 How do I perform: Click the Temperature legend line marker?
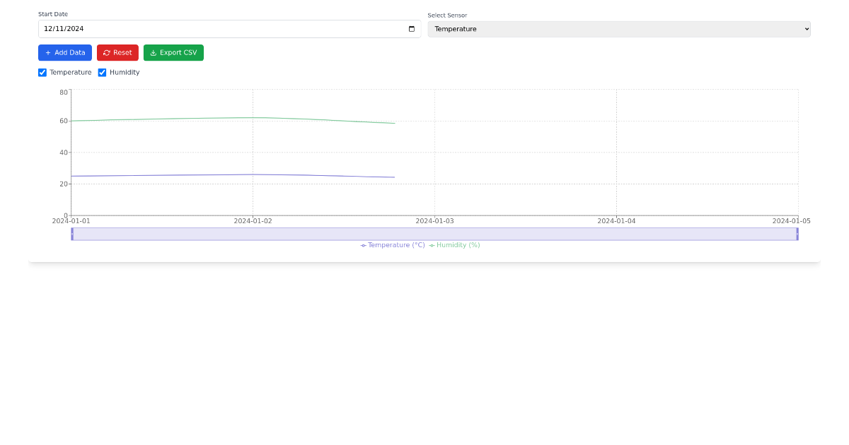tap(363, 245)
